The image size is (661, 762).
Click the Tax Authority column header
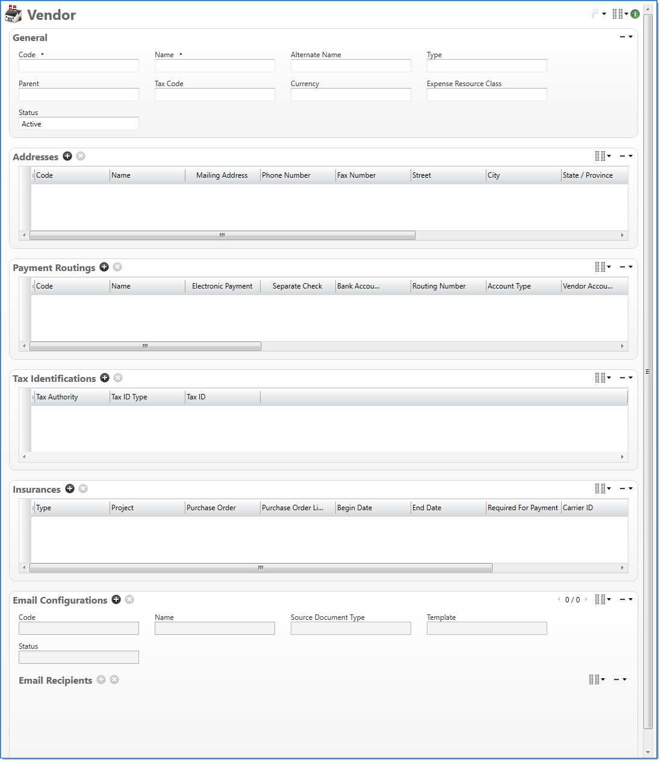coord(70,397)
